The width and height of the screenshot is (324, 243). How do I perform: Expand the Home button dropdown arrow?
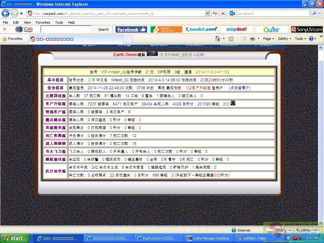224,39
